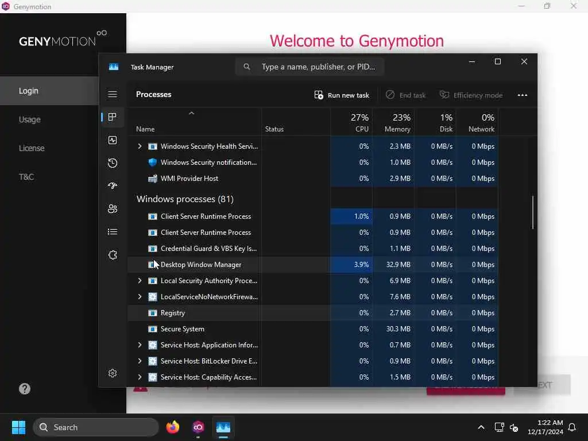Open the notification bell

pyautogui.click(x=572, y=427)
